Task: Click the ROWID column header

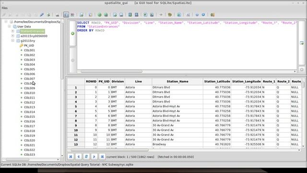Action: tap(91, 81)
